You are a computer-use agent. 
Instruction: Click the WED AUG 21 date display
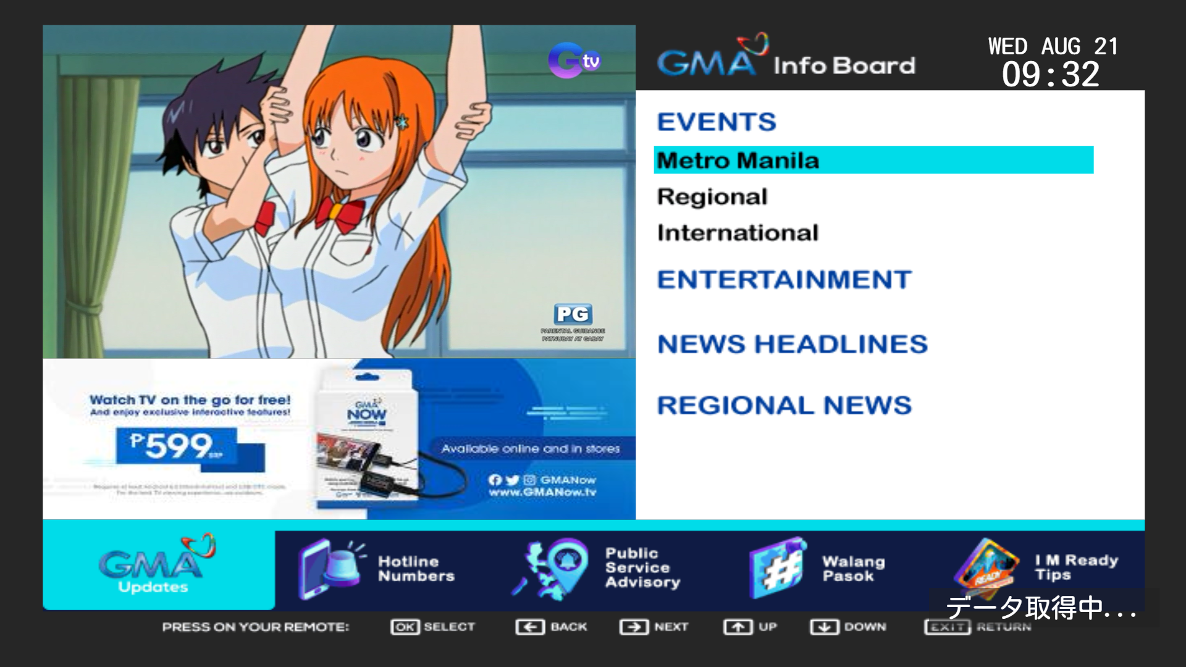click(1053, 46)
